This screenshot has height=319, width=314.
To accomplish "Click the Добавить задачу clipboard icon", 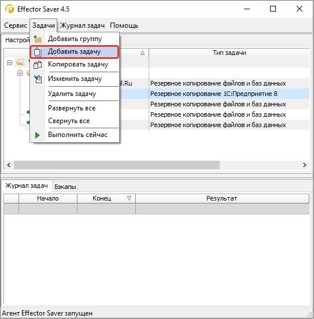I will (37, 51).
